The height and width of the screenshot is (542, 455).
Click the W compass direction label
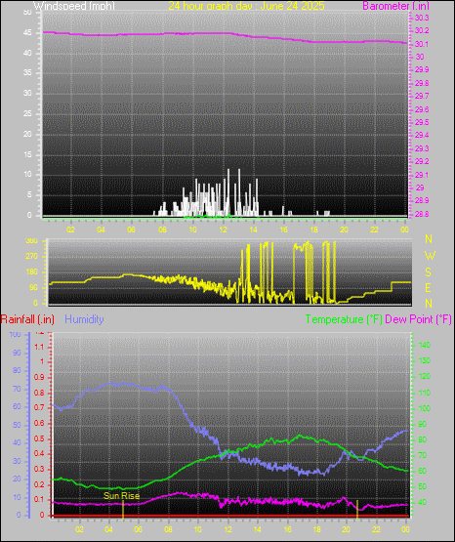pos(430,256)
